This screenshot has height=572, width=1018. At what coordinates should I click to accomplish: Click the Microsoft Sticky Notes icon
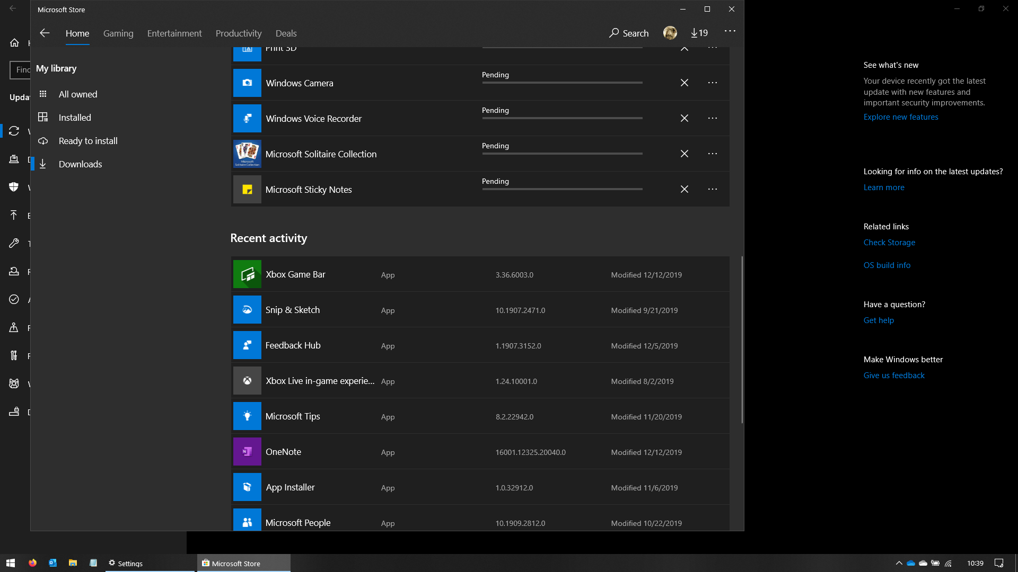coord(247,189)
